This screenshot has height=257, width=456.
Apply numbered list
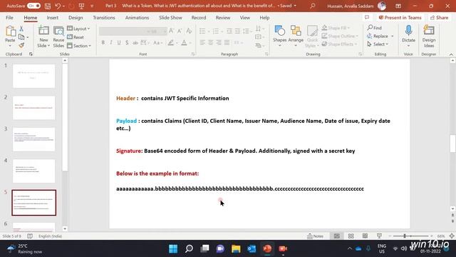[x=215, y=31]
